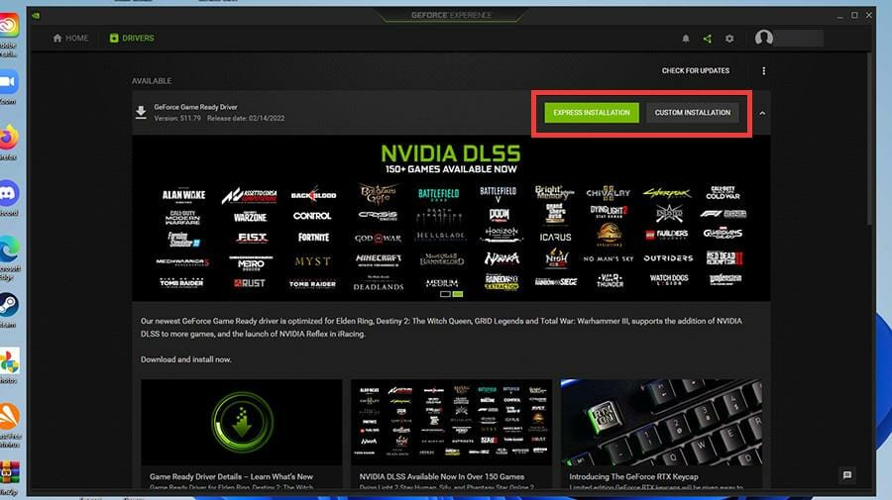The height and width of the screenshot is (500, 892).
Task: Select the first banner slide indicator
Action: [445, 294]
